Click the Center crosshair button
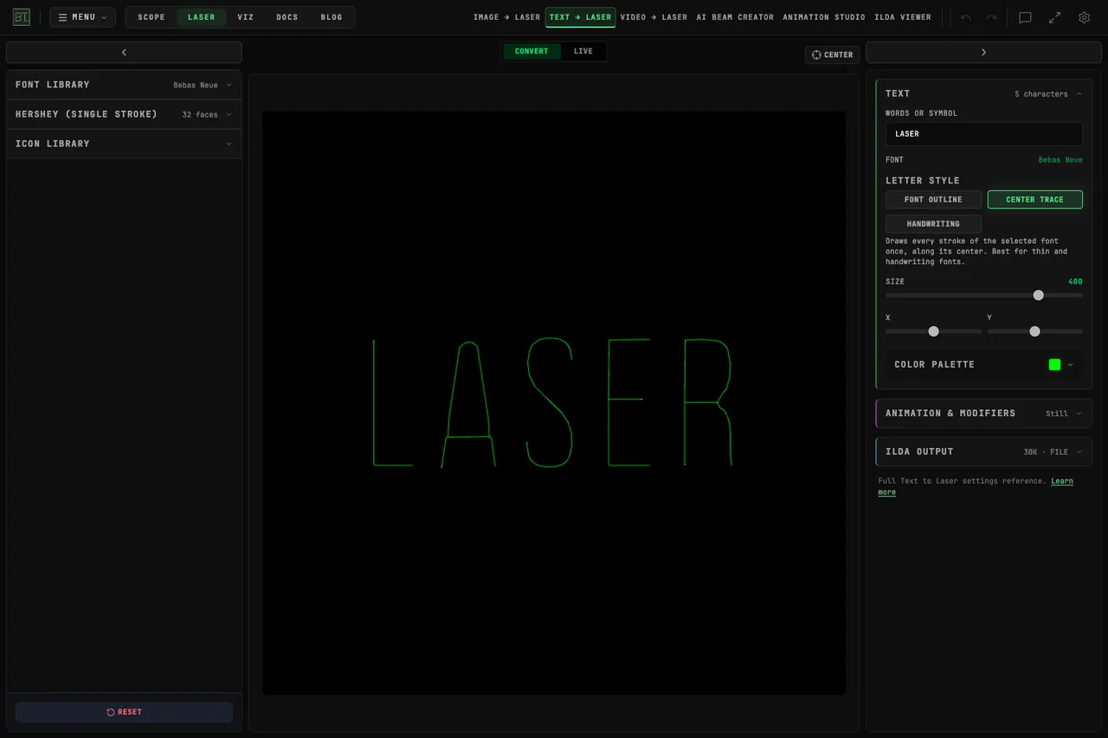The width and height of the screenshot is (1108, 738). tap(833, 55)
